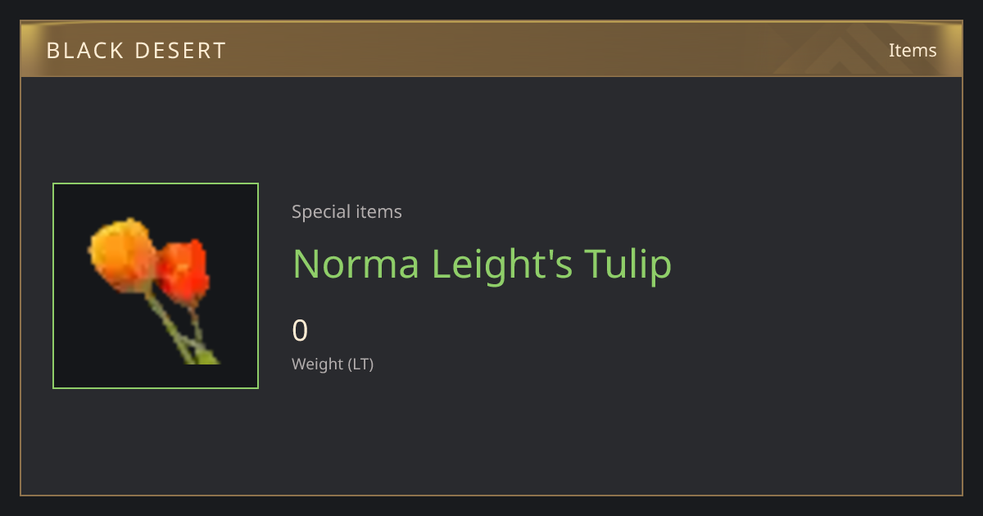Viewport: 983px width, 516px height.
Task: Open the Items link in the header
Action: [x=913, y=50]
